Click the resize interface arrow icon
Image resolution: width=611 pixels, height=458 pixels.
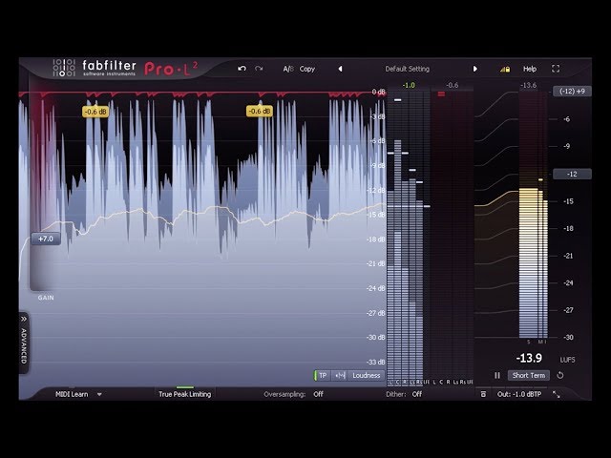(556, 394)
